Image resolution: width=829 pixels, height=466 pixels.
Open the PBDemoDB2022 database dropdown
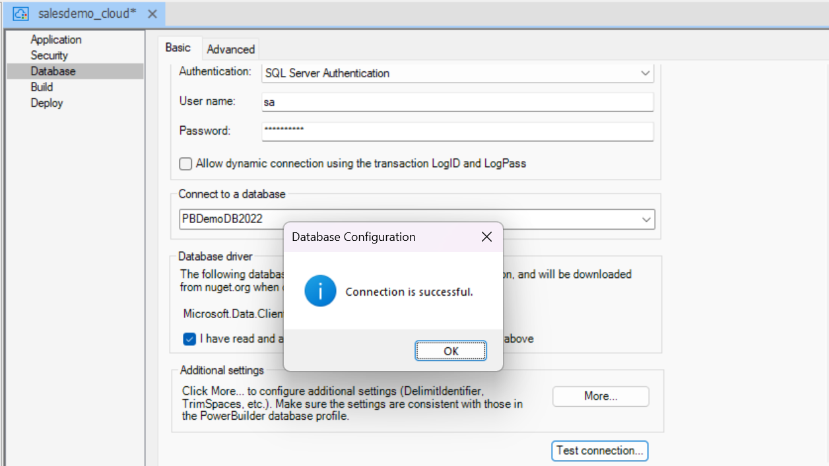coord(646,219)
